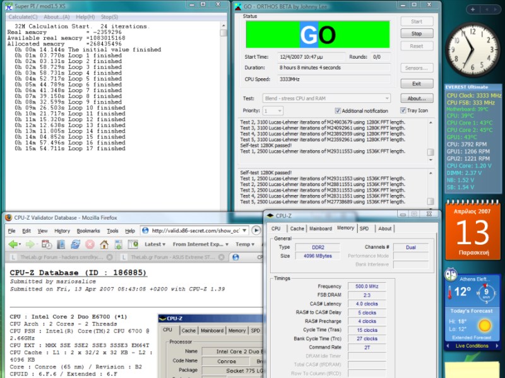Open About tab in CPU-Z
505x378 pixels.
(x=385, y=228)
